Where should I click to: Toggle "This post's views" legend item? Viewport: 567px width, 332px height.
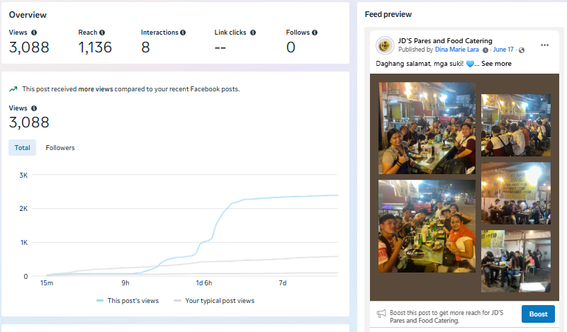tap(128, 301)
